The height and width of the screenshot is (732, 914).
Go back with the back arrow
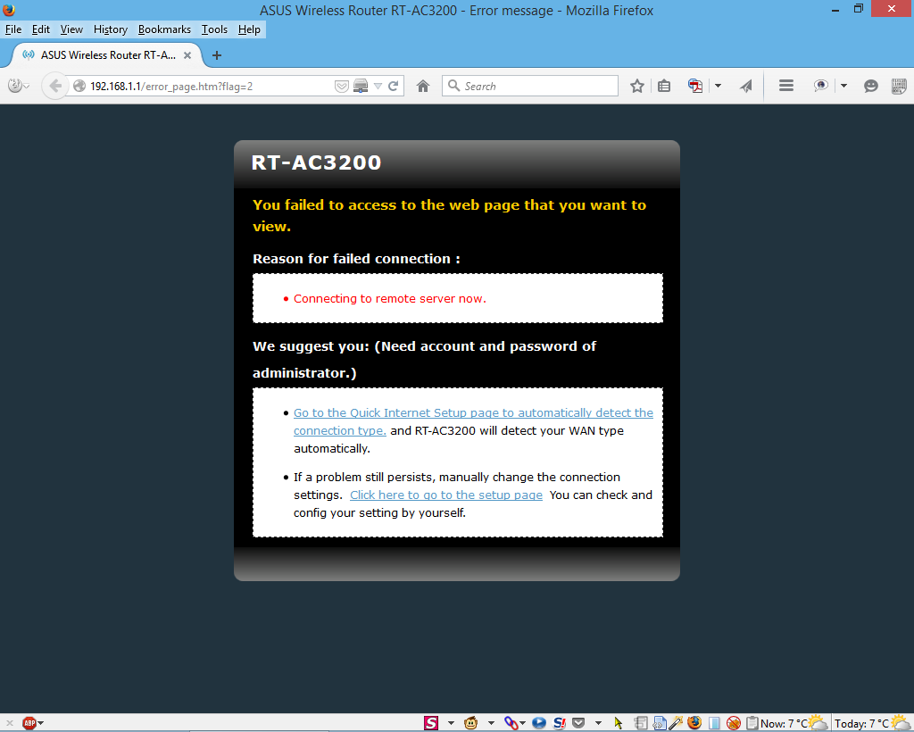point(54,87)
